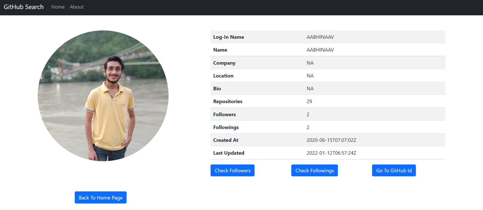483x210 pixels.
Task: Click the Followers row label
Action: (x=225, y=114)
